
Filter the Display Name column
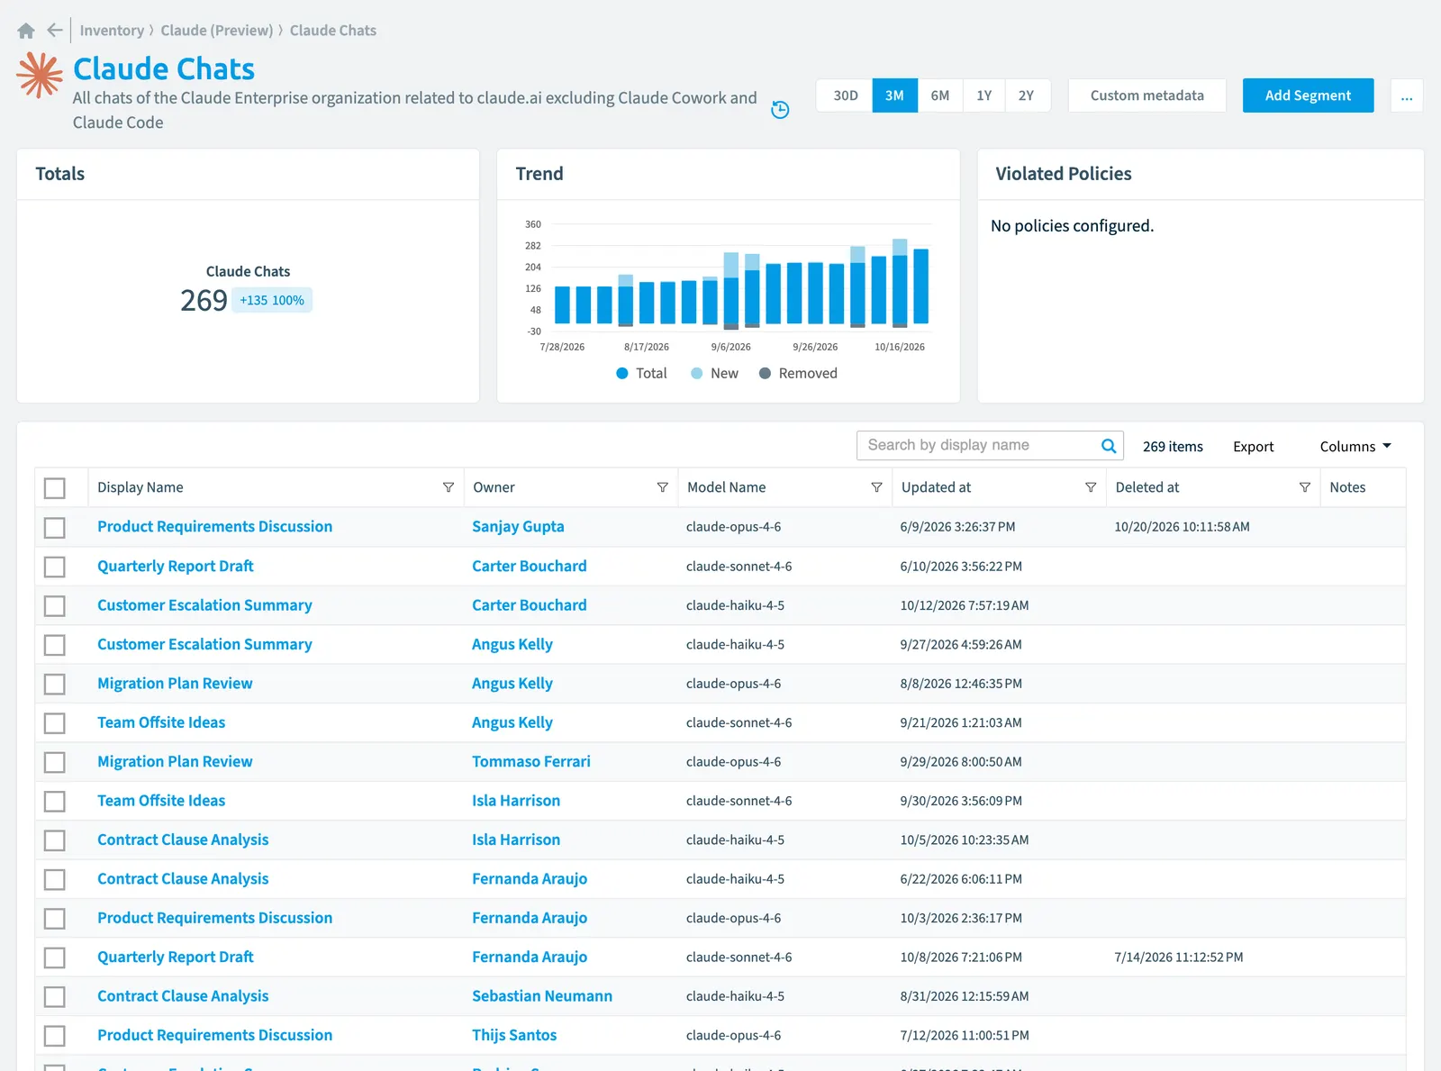(449, 487)
